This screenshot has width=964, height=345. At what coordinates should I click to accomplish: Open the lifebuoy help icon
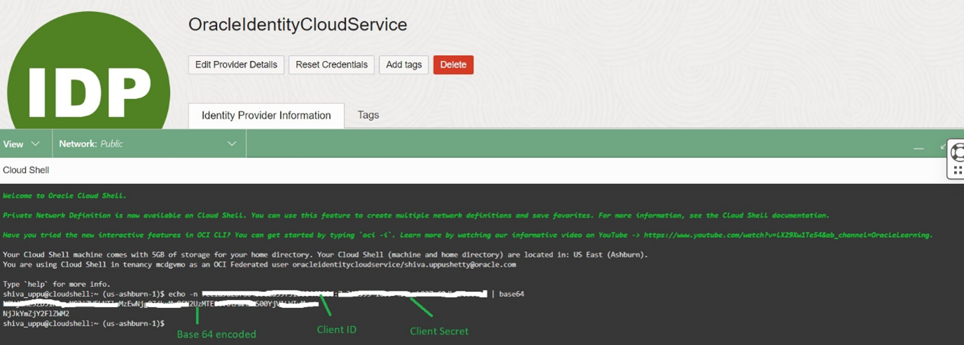point(958,152)
